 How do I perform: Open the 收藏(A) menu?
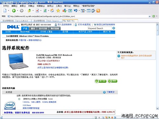pos(31,6)
